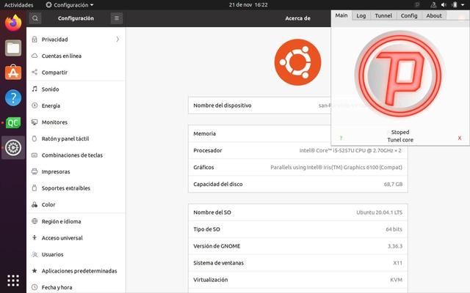Click the Región e idioma globe icon
The width and height of the screenshot is (470, 293).
[x=35, y=221]
